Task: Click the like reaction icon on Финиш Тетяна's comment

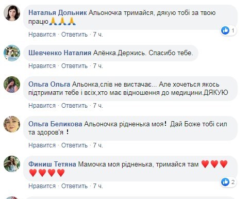Action: 225,182
